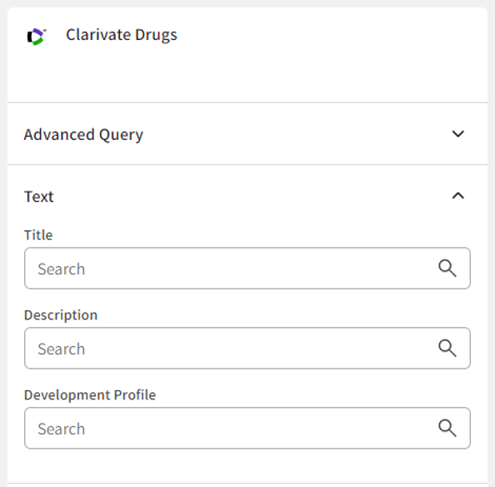495x487 pixels.
Task: Click the Clarivate Drugs title text
Action: tap(122, 35)
